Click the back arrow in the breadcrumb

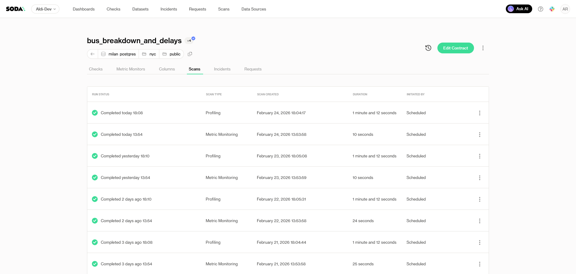(x=93, y=54)
